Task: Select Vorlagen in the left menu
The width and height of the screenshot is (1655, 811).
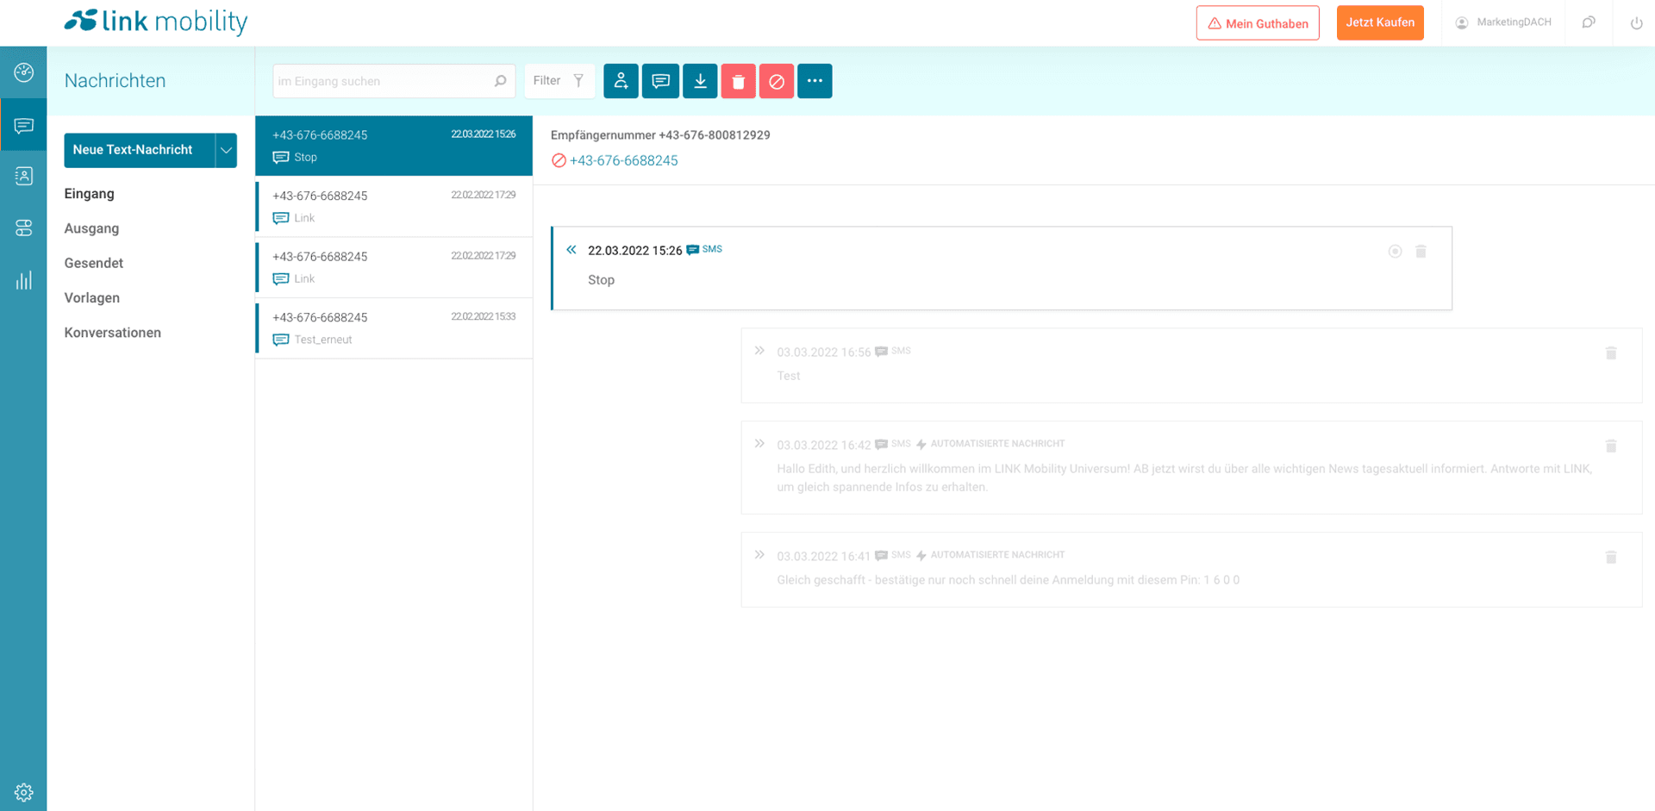Action: [91, 298]
